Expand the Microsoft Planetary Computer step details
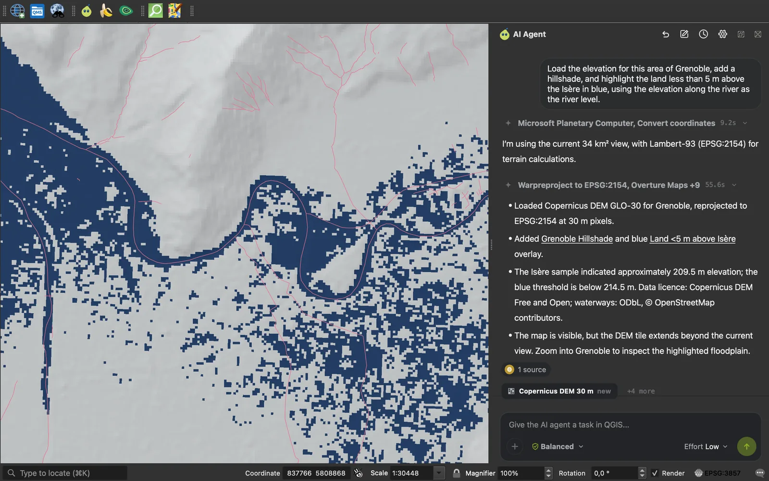This screenshot has width=769, height=481. [745, 123]
